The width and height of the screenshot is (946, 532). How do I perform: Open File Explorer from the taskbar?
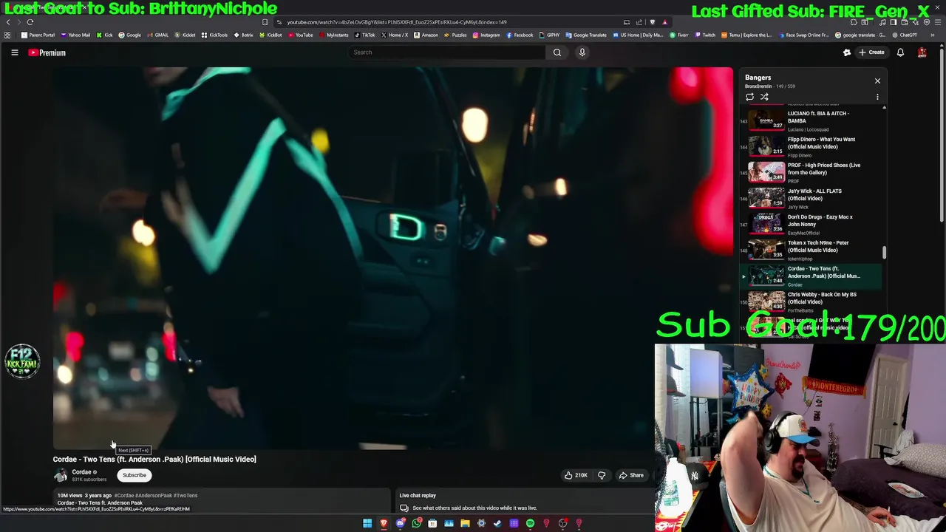(x=465, y=523)
